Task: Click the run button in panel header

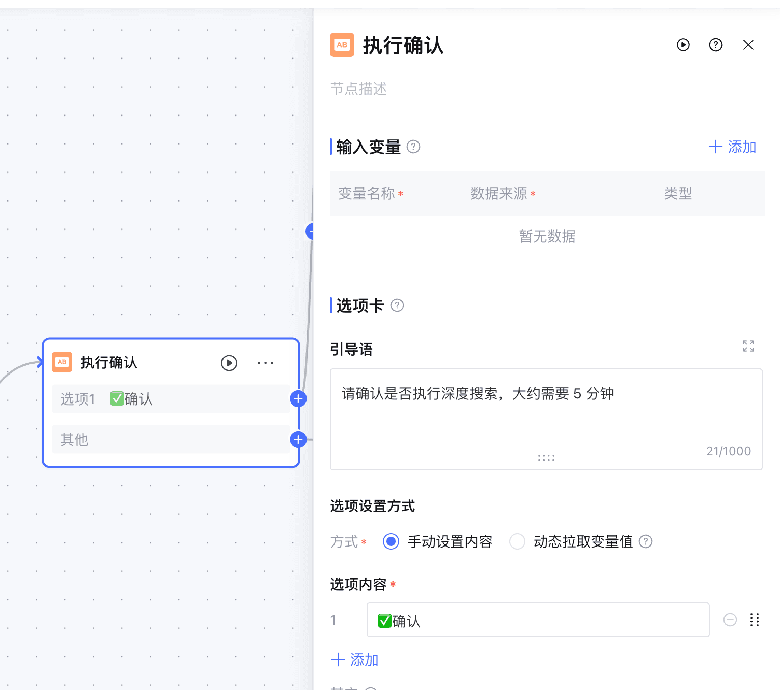Action: click(683, 45)
